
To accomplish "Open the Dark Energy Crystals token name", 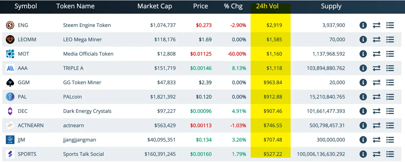I will click(87, 111).
